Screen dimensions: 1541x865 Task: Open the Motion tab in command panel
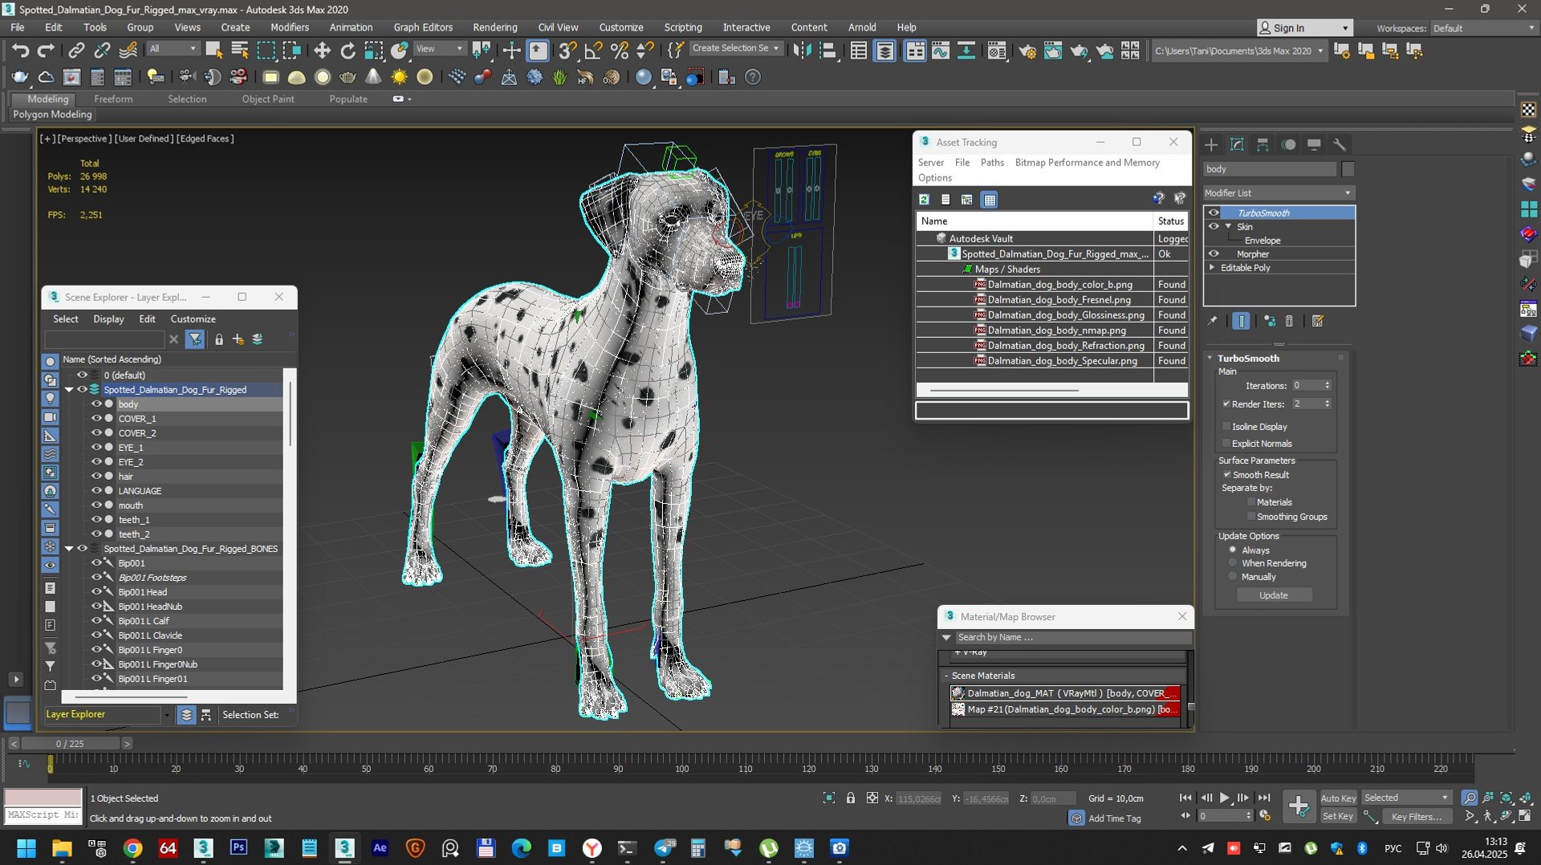pos(1288,144)
